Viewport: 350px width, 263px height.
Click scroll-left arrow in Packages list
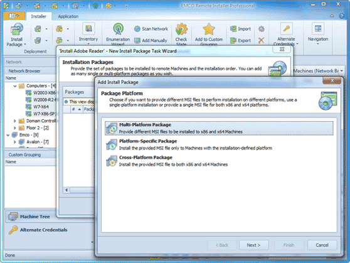(66, 190)
